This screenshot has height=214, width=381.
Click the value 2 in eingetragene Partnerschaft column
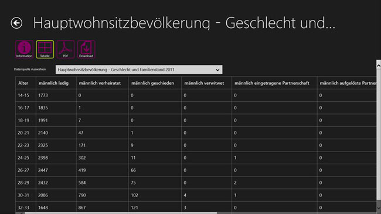point(235,183)
